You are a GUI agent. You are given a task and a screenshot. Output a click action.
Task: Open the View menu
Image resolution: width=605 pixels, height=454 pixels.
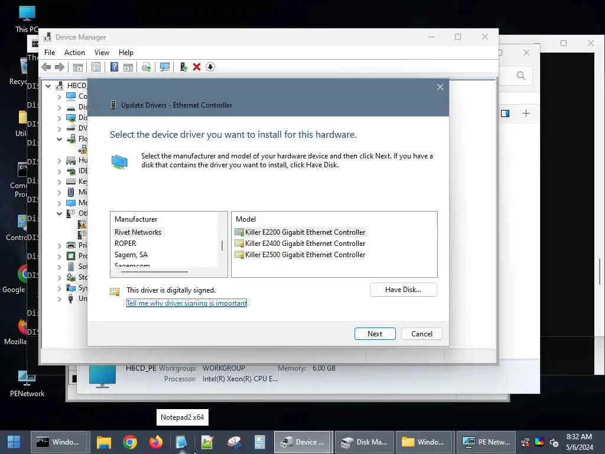(102, 53)
